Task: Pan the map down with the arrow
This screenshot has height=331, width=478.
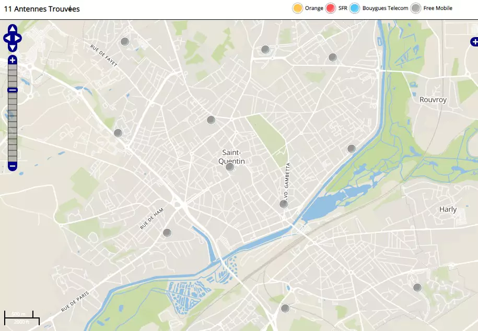Action: click(13, 48)
